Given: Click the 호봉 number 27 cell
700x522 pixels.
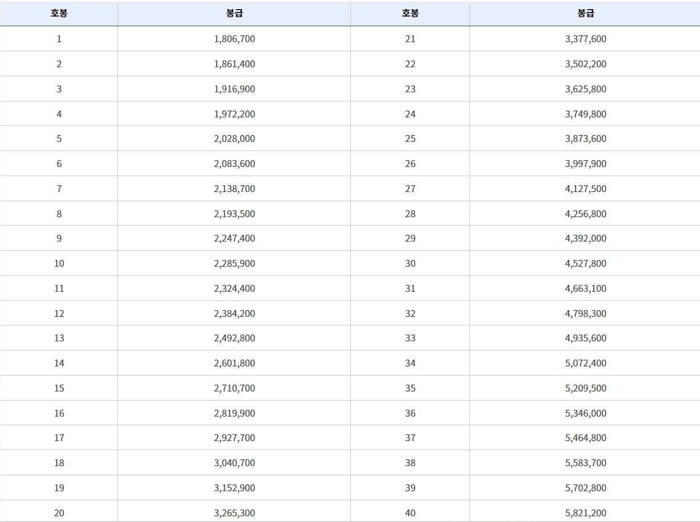Looking at the screenshot, I should (410, 189).
